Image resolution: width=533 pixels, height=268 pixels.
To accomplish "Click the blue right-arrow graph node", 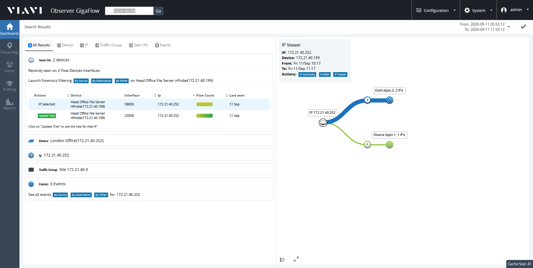I will click(x=367, y=100).
